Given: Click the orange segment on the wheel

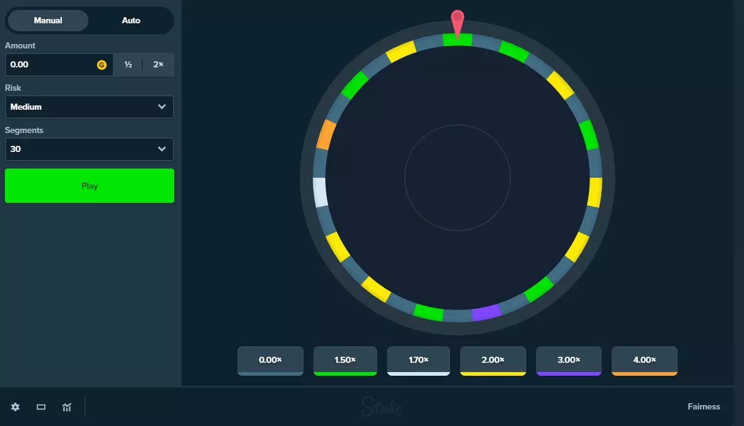Looking at the screenshot, I should pos(326,135).
